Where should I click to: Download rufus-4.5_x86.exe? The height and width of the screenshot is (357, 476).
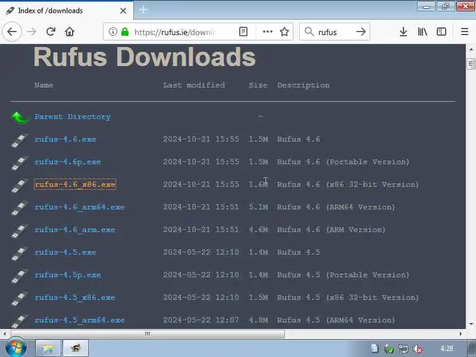point(75,297)
